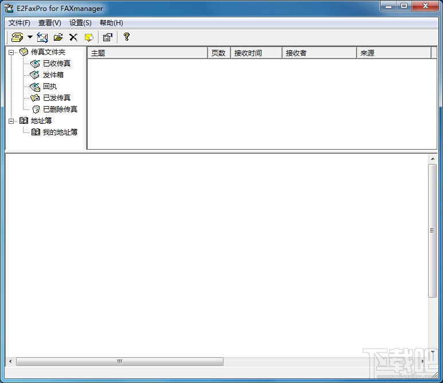Click the 发件箱 folder icon
The width and height of the screenshot is (443, 383).
[35, 75]
